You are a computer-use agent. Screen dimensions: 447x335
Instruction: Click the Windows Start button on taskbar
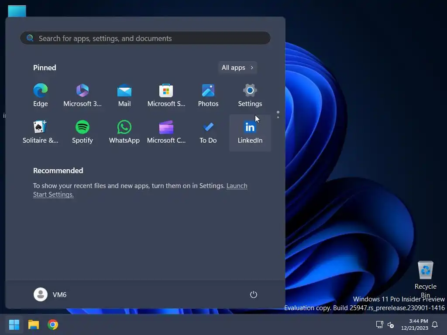point(14,325)
